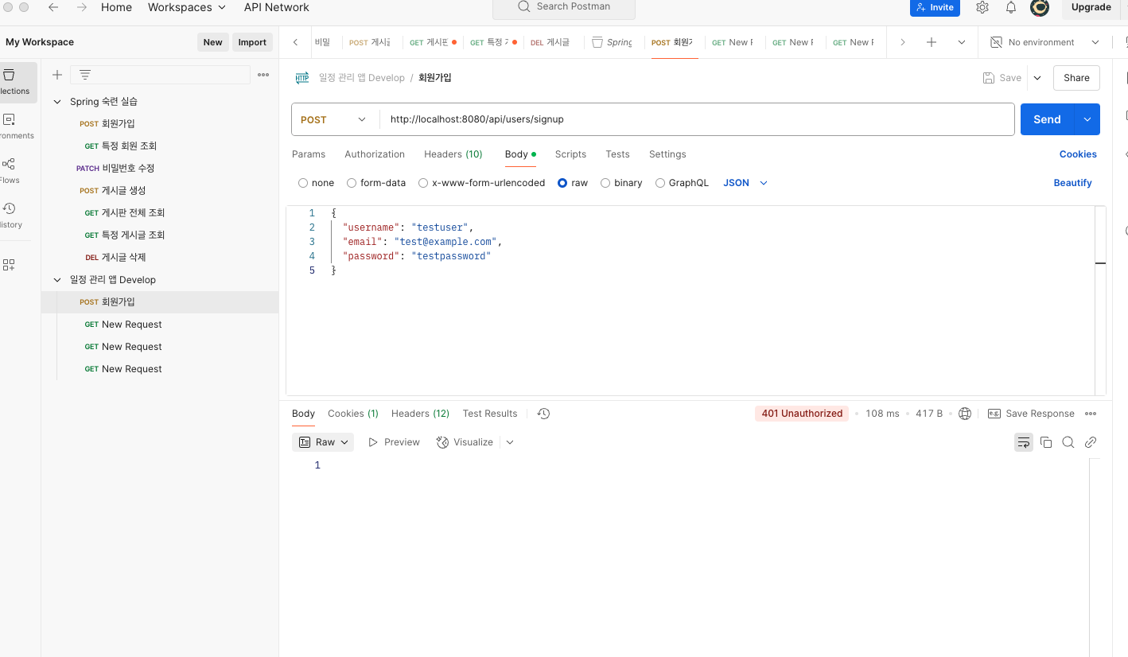Screen dimensions: 1128x657
Task: Toggle line wrap in the response body
Action: pos(1024,442)
